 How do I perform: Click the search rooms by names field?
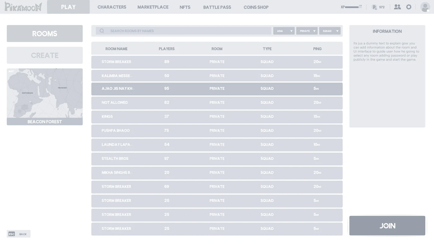[184, 31]
